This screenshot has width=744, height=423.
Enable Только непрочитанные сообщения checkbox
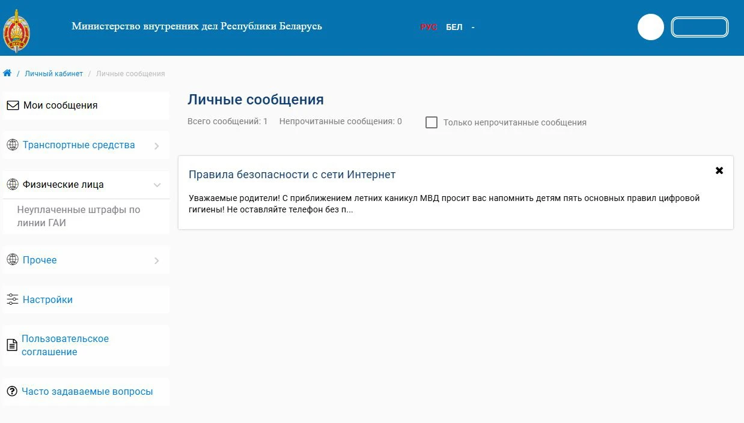[x=431, y=122]
